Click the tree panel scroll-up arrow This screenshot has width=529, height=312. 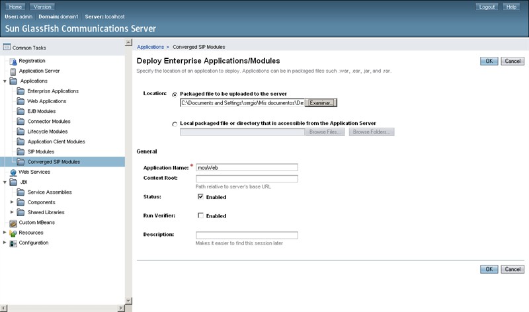[128, 42]
